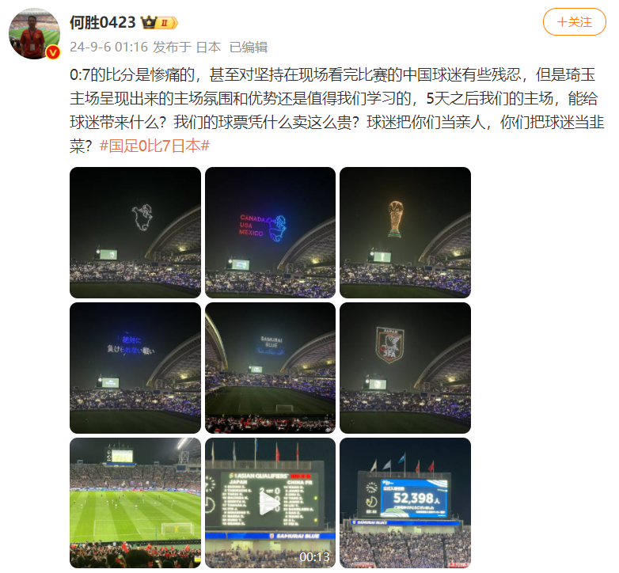This screenshot has width=619, height=573.
Task: Open the World Cup trophy drone photo
Action: click(x=405, y=233)
